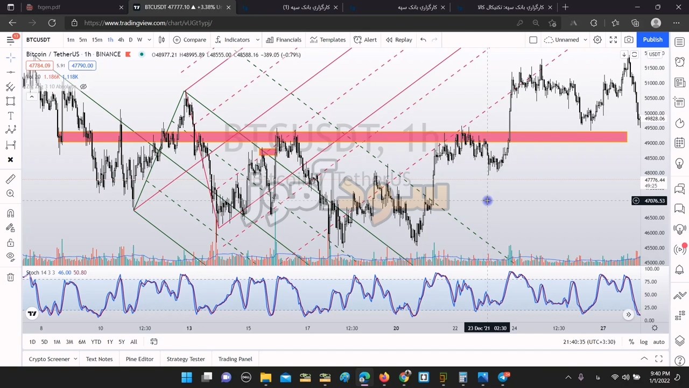689x388 pixels.
Task: Open the Financials menu
Action: (283, 39)
